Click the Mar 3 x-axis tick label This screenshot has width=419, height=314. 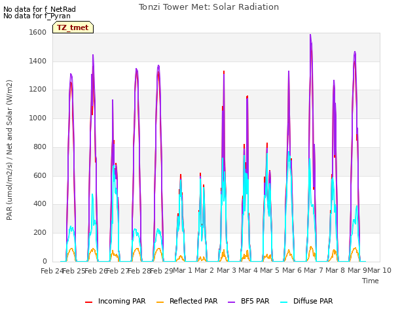pyautogui.click(x=227, y=270)
